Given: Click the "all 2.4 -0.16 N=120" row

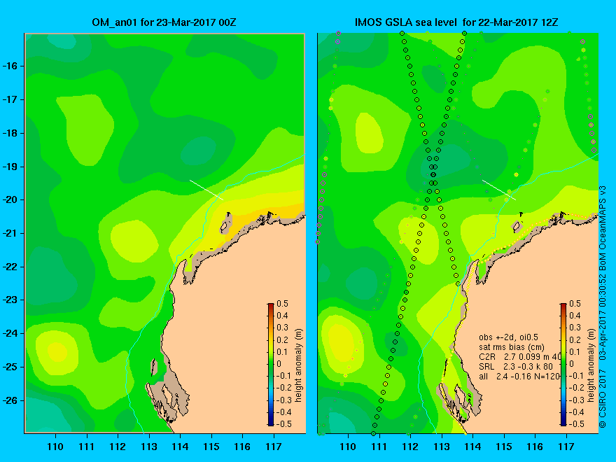Looking at the screenshot, I should pyautogui.click(x=519, y=377).
